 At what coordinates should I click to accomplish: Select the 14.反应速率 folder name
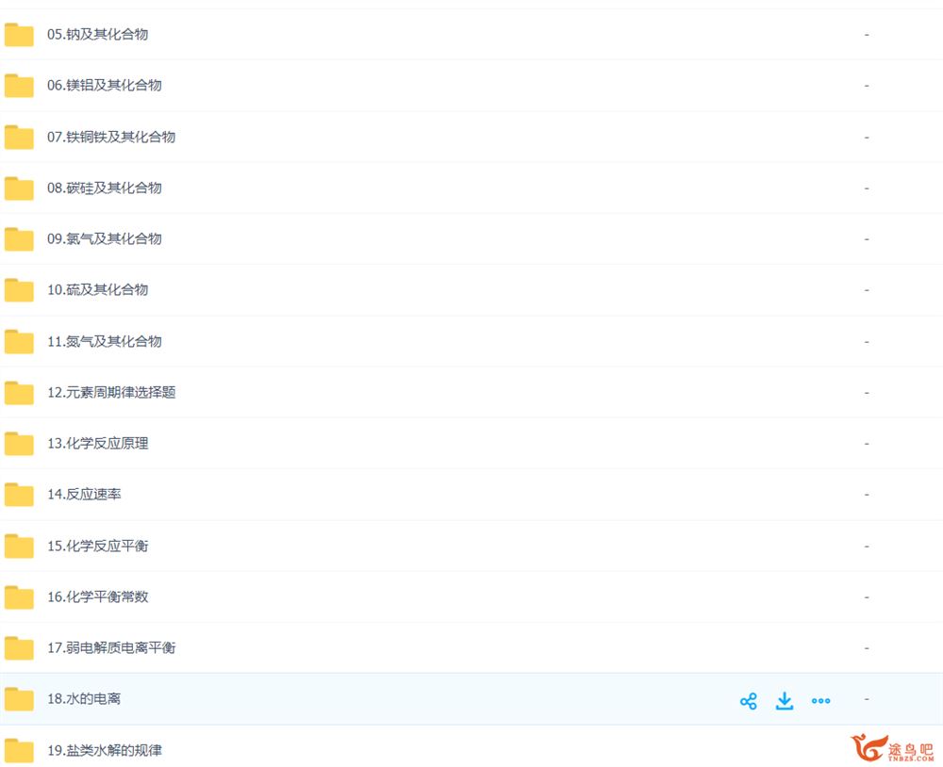(x=84, y=494)
